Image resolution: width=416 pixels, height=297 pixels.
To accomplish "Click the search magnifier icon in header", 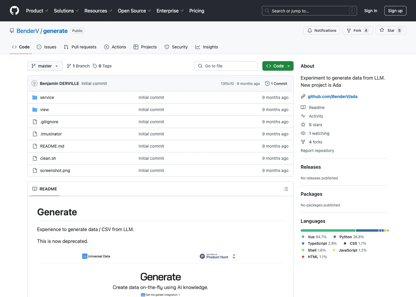I will point(267,11).
